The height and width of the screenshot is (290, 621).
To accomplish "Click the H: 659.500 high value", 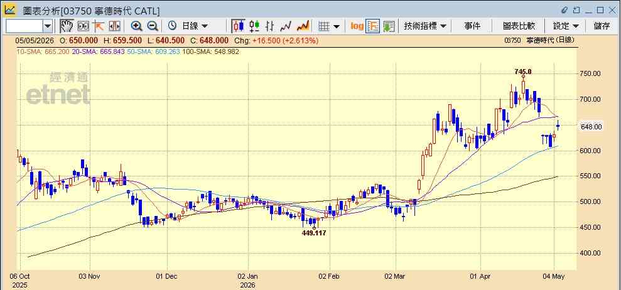I will 123,40.
